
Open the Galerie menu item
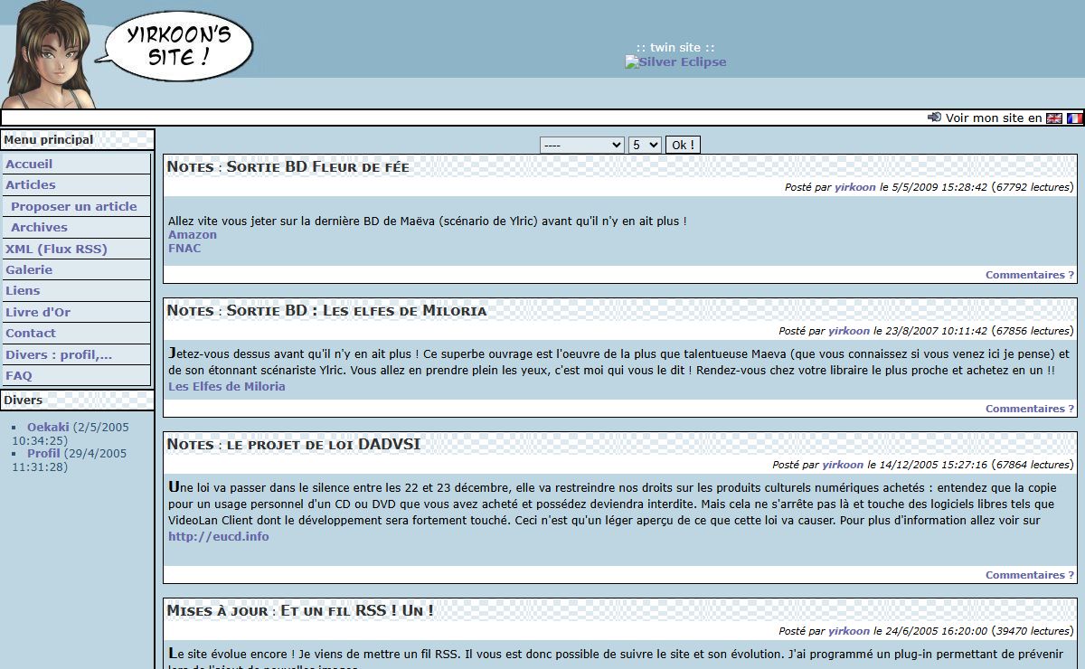[29, 269]
